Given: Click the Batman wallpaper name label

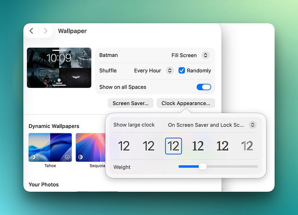Looking at the screenshot, I should (109, 55).
